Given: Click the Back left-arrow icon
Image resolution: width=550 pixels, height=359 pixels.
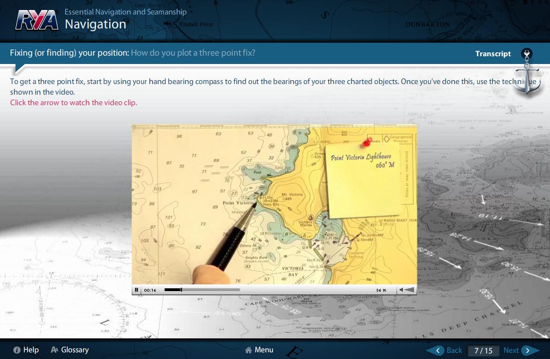Looking at the screenshot, I should (435, 350).
